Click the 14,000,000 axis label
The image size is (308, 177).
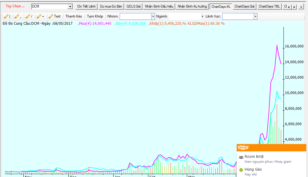click(294, 62)
